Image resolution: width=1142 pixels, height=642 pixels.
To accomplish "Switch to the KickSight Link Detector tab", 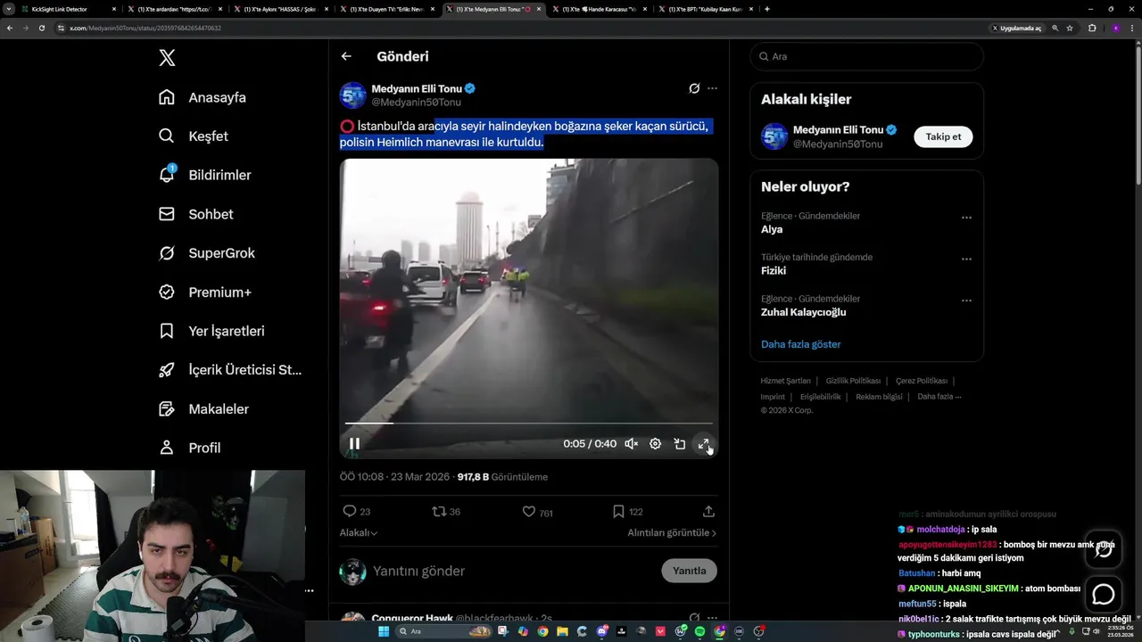I will coord(69,9).
